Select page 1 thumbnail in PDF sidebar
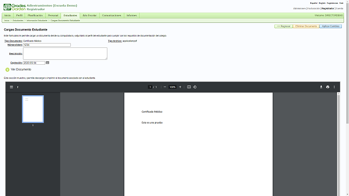This screenshot has height=196, width=349. [33, 109]
